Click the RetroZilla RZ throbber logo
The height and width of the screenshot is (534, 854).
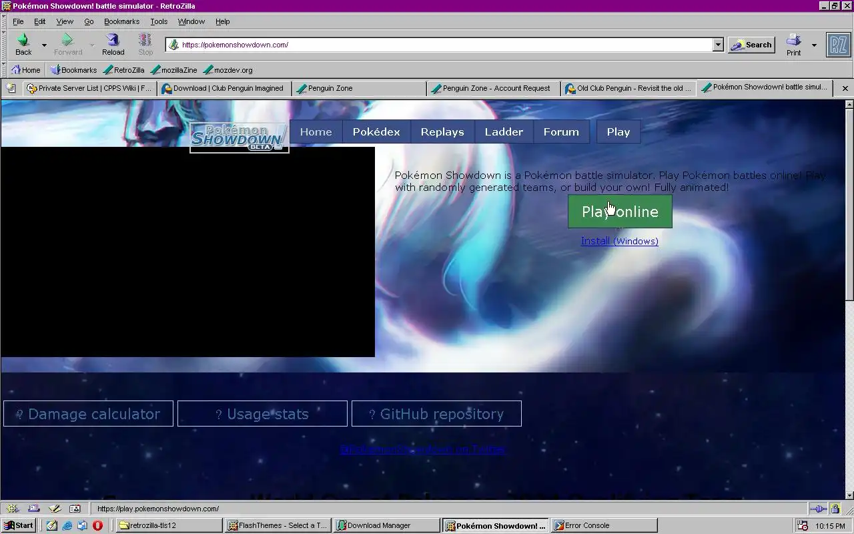tap(839, 45)
